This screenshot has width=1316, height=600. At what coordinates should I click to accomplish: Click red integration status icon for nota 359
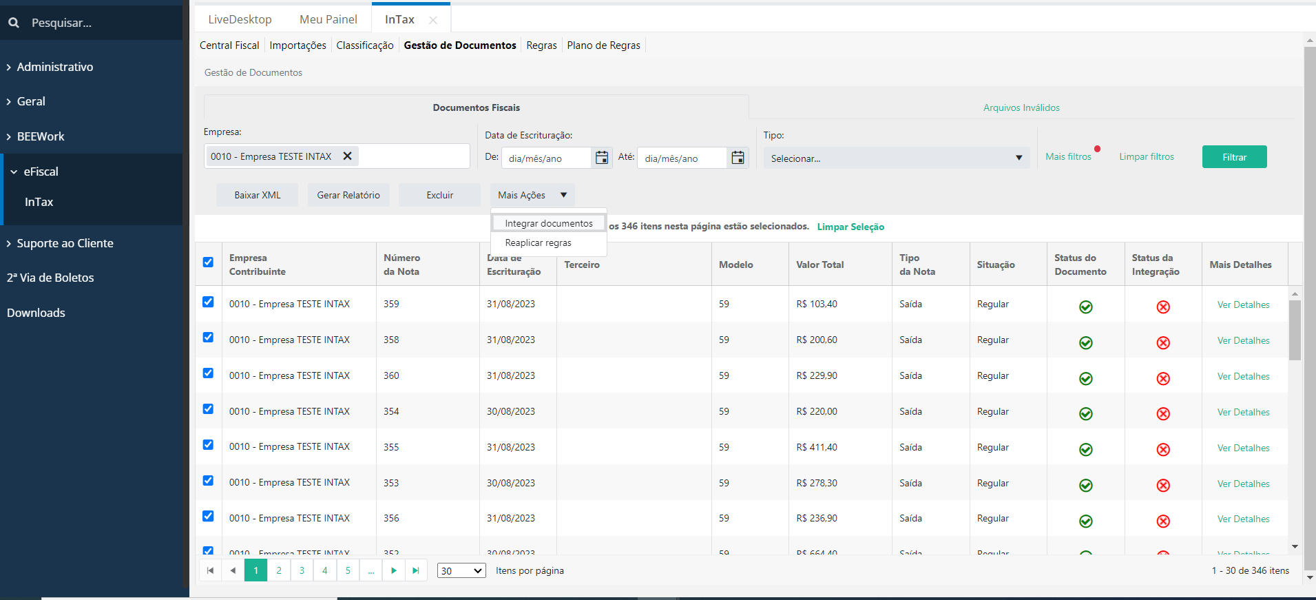click(1163, 307)
